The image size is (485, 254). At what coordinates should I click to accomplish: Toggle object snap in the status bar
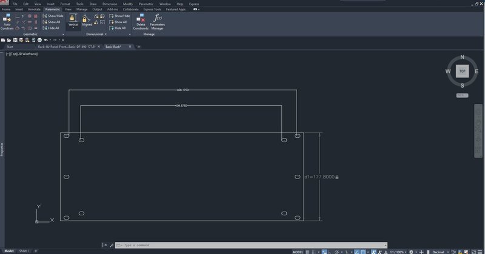pos(363,252)
